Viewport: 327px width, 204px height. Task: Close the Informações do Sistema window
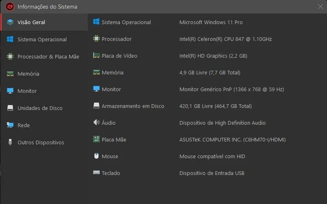coord(320,7)
